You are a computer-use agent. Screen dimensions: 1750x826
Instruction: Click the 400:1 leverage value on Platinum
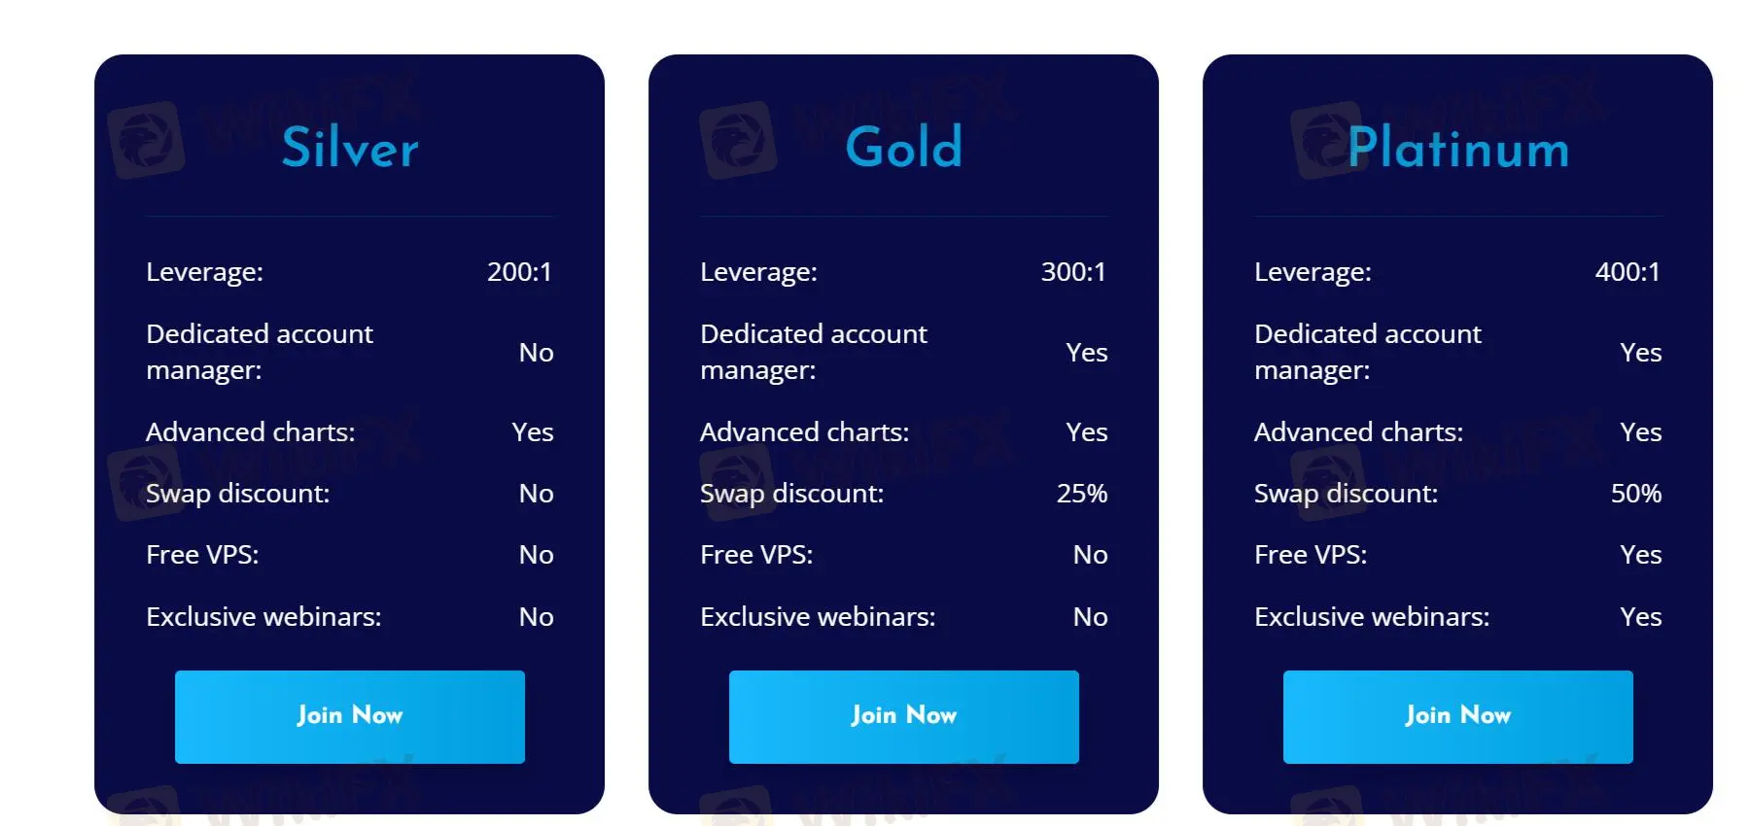[1627, 272]
